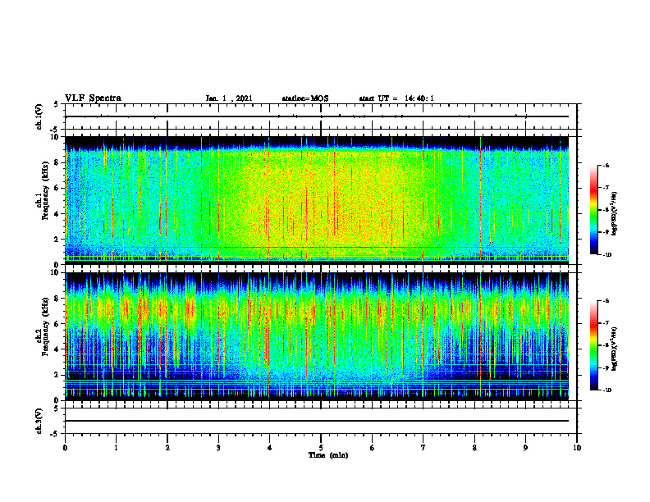Click the ch.2 PSD color bar
This screenshot has width=650, height=502.
(593, 345)
